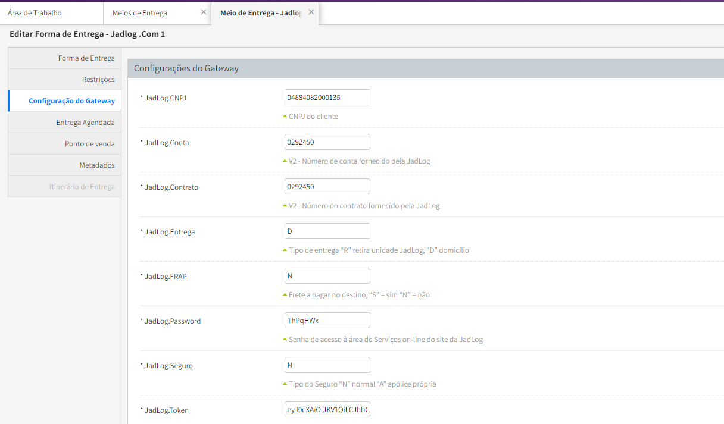Select Configuração do Gateway section
724x424 pixels.
(64, 101)
